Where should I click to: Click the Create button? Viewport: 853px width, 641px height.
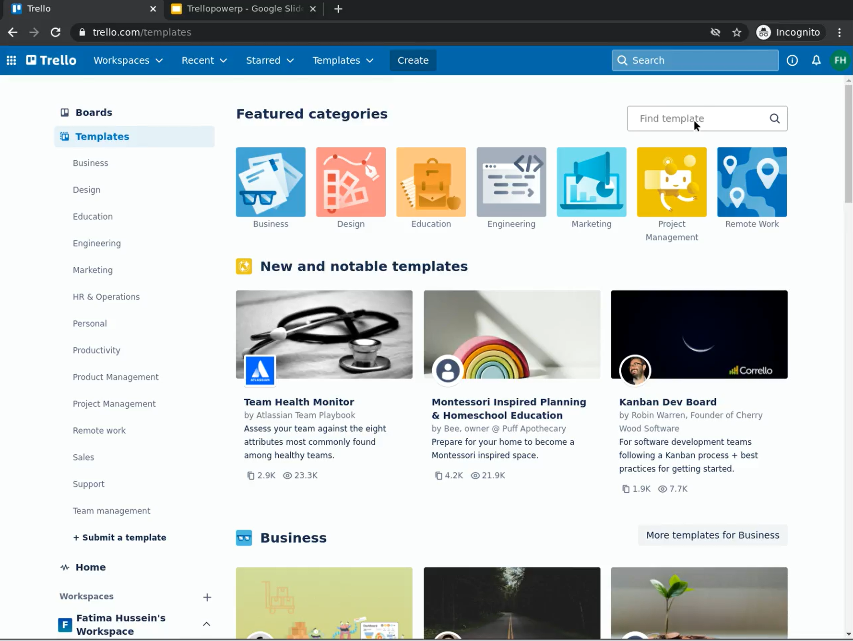click(413, 60)
